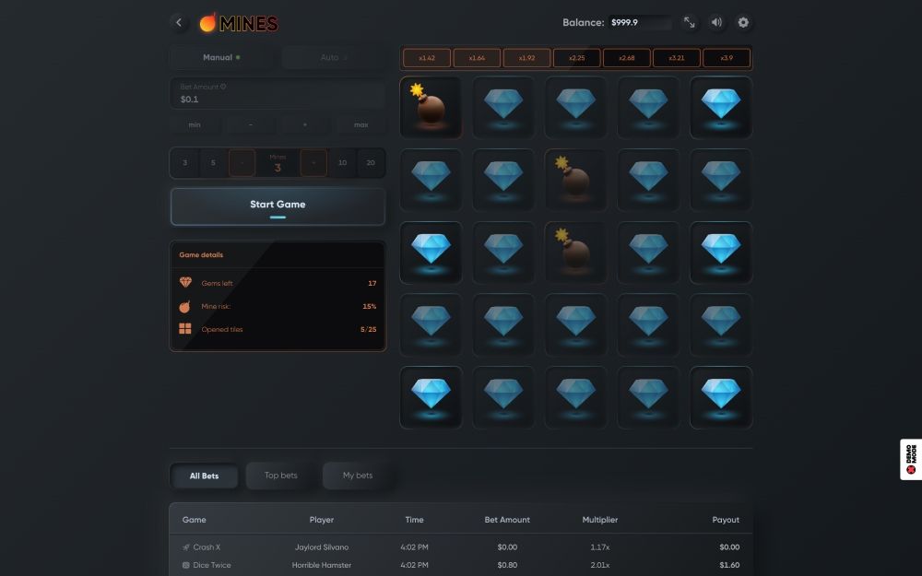This screenshot has width=922, height=576.
Task: Click the x1.64 multiplier chip
Action: [x=477, y=58]
